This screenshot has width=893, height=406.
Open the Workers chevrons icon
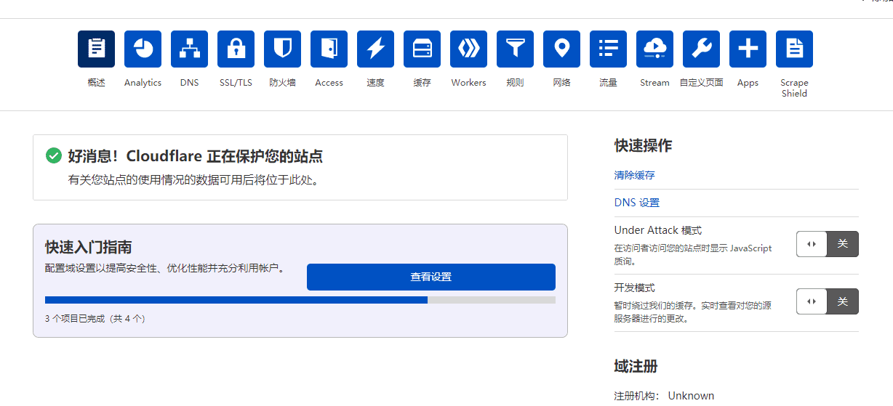(x=468, y=49)
